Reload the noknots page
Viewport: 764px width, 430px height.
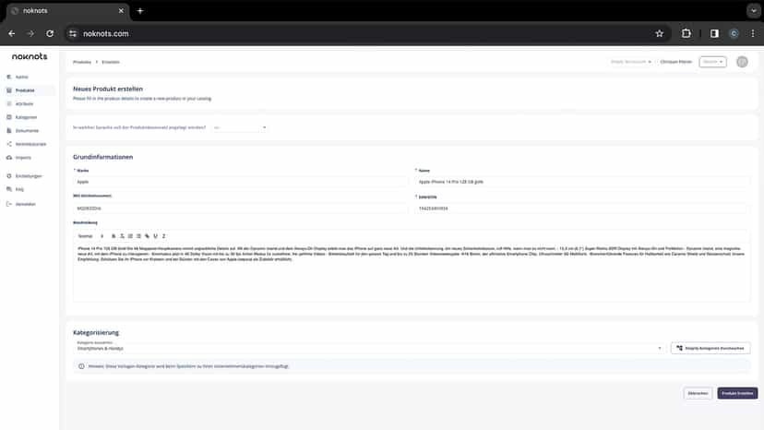point(50,33)
